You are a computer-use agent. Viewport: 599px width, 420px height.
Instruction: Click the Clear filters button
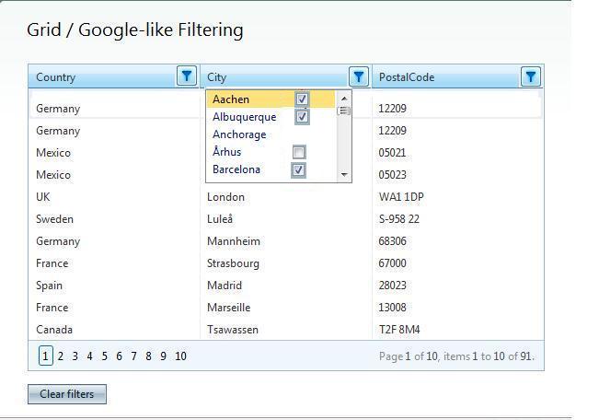(67, 394)
